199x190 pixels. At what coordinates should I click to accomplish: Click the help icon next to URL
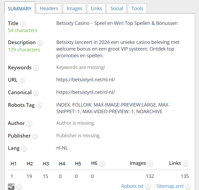tap(22, 80)
